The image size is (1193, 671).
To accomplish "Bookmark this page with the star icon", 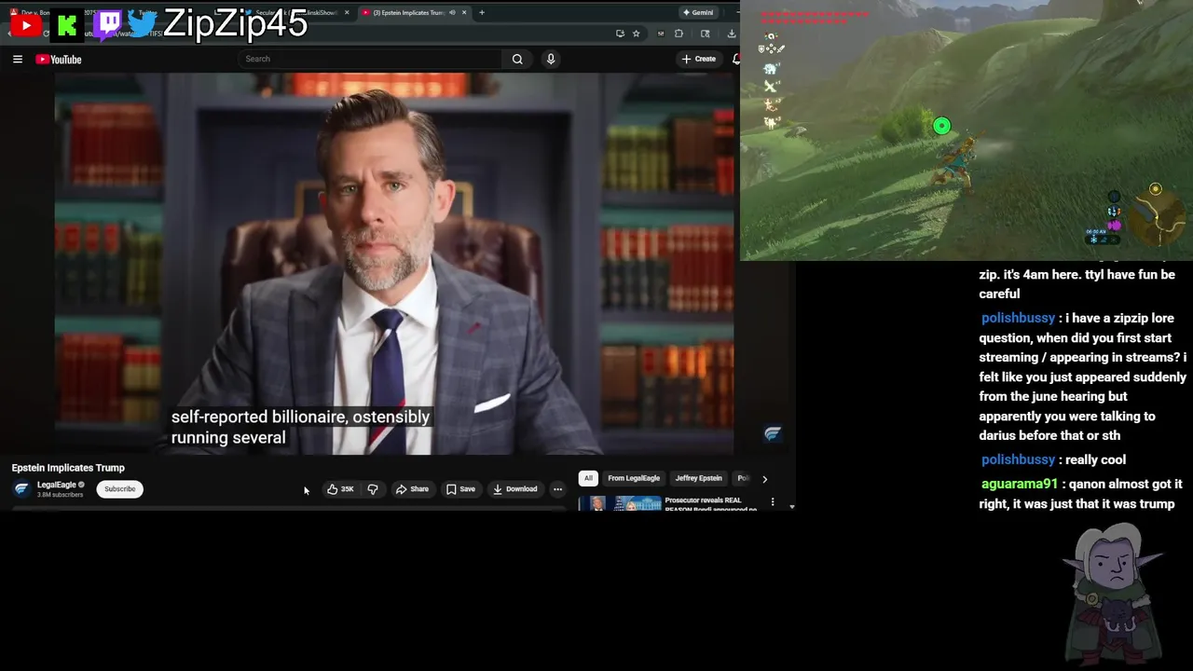I will tap(637, 34).
